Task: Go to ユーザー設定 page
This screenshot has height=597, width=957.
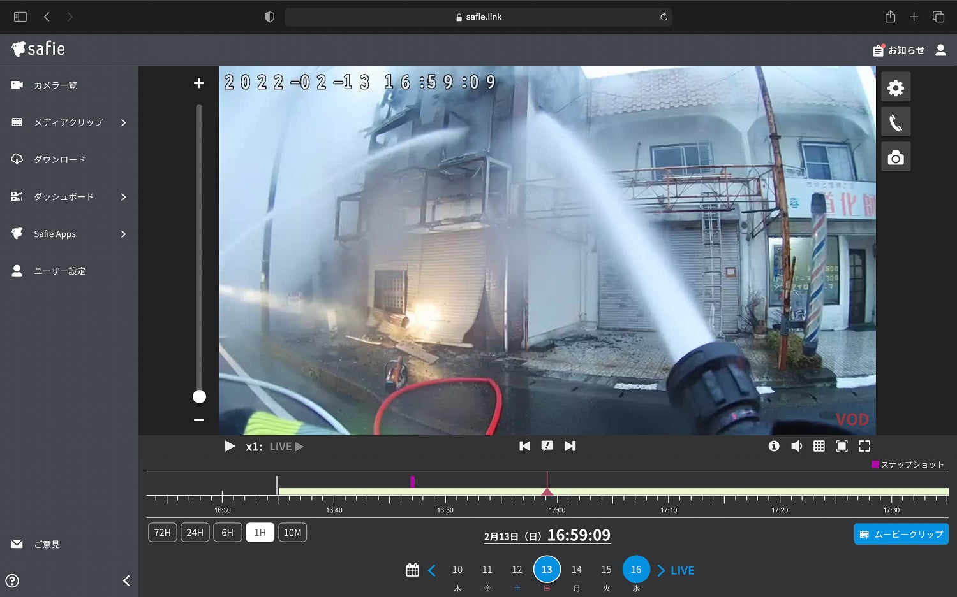Action: [x=59, y=271]
